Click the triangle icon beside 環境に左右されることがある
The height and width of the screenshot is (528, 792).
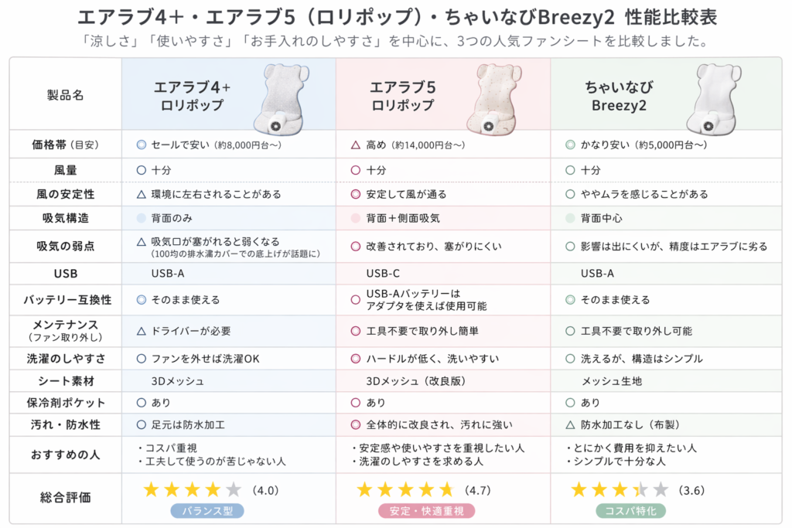click(x=141, y=194)
